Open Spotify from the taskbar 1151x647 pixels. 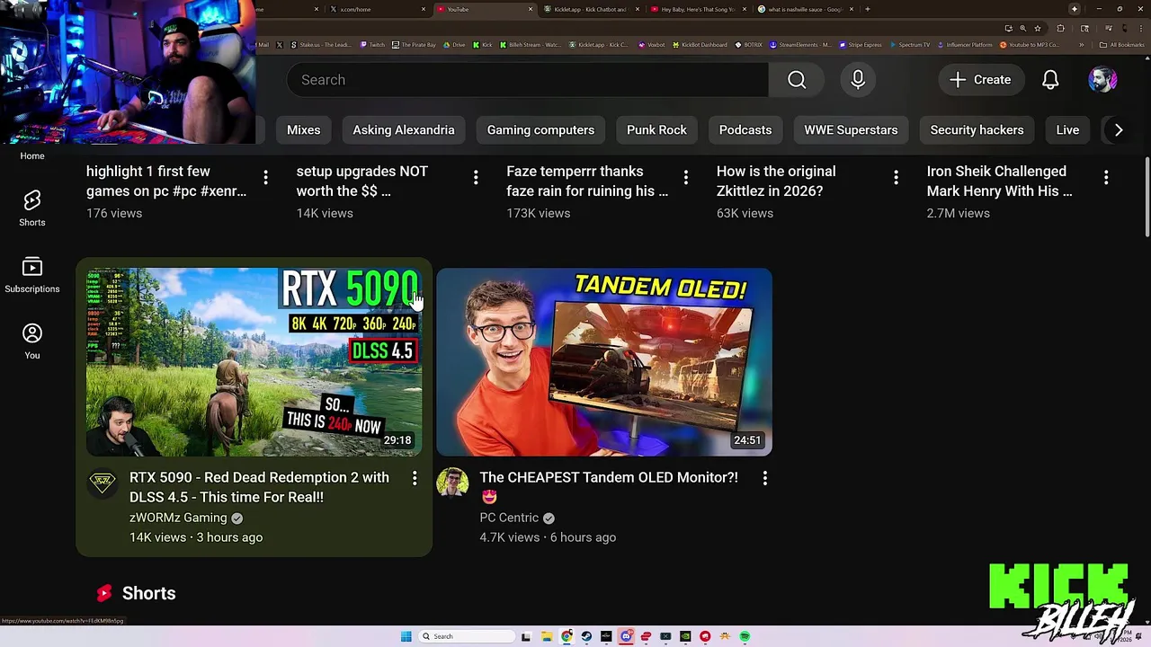click(x=745, y=636)
